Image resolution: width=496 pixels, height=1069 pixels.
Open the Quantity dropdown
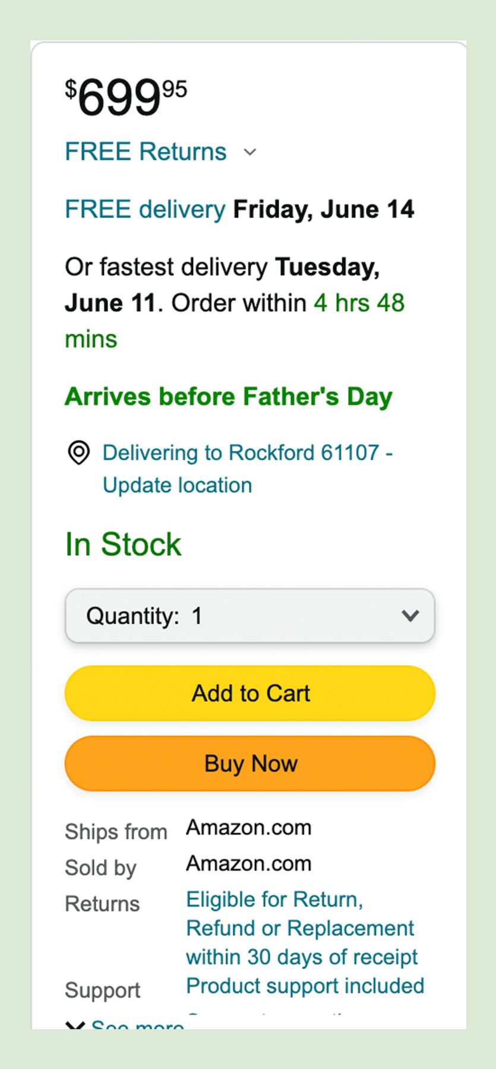(x=249, y=615)
